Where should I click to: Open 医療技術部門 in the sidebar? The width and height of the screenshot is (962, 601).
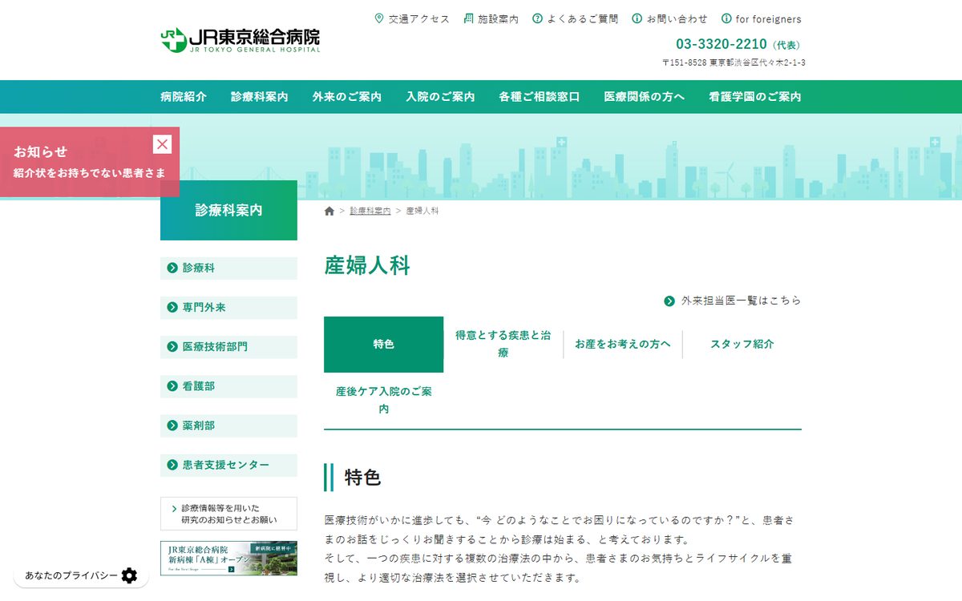pyautogui.click(x=228, y=347)
